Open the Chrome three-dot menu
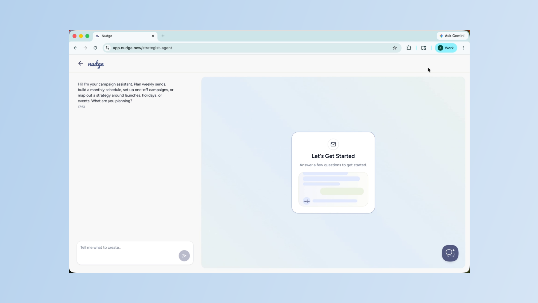This screenshot has width=538, height=303. coord(463,48)
